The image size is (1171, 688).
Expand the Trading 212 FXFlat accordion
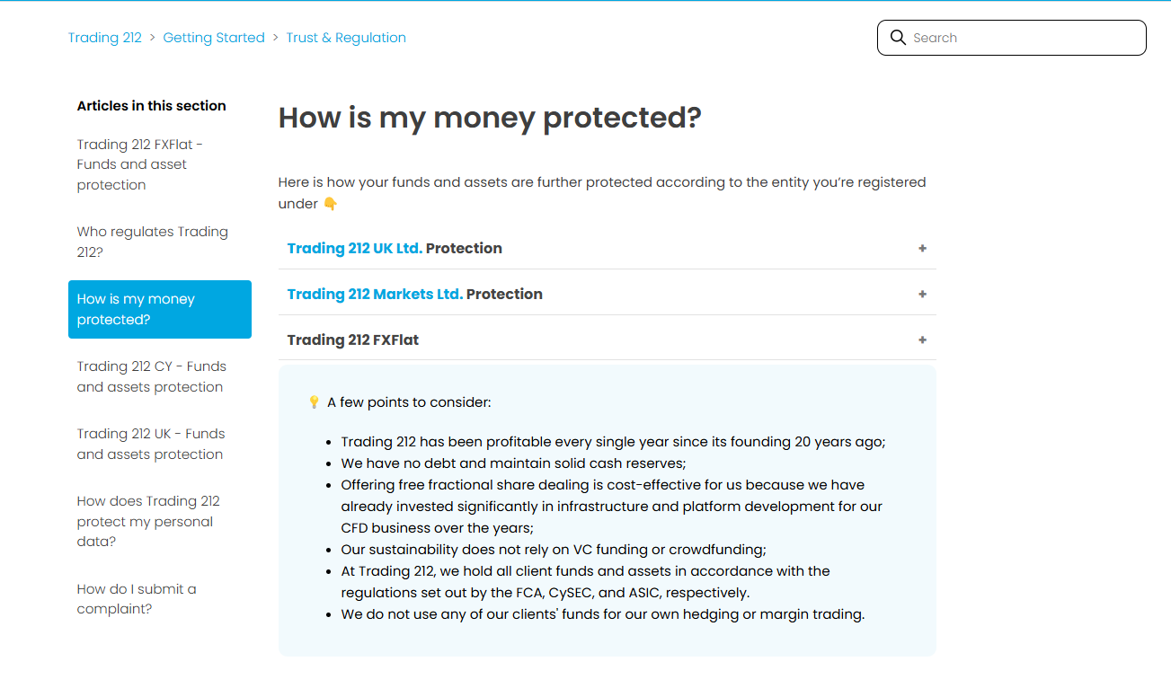click(608, 340)
